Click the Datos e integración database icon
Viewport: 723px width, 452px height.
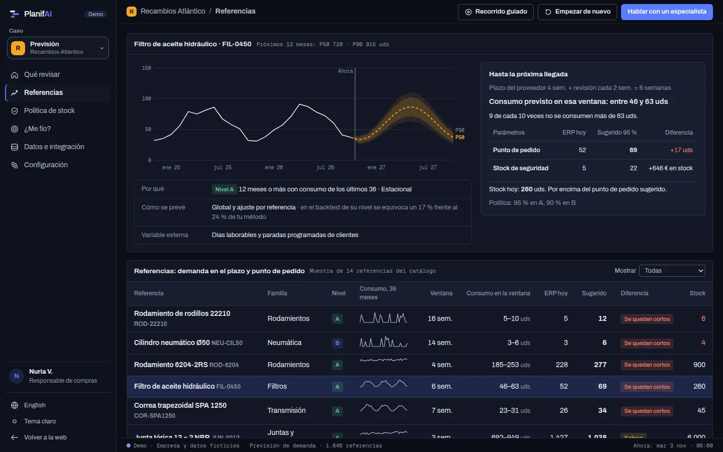(15, 147)
